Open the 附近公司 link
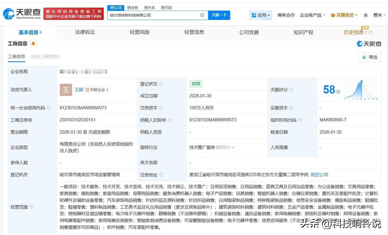This screenshot has width=388, height=235. pyautogui.click(x=319, y=175)
